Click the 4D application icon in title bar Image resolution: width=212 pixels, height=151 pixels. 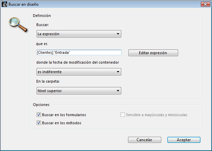[4, 4]
